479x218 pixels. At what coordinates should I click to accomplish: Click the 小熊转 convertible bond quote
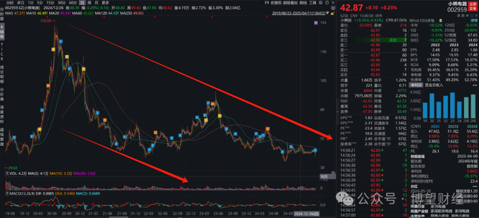362,20
